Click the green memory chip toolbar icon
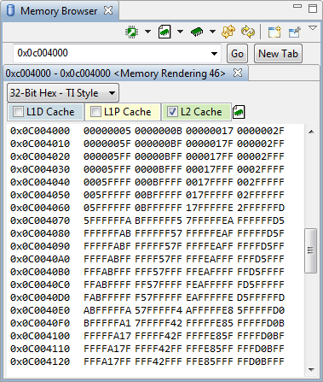This screenshot has width=323, height=382. pos(197,32)
